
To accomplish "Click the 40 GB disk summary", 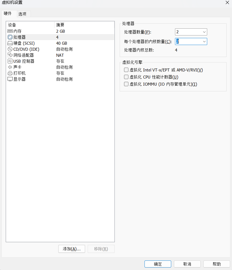I will pyautogui.click(x=62, y=43).
